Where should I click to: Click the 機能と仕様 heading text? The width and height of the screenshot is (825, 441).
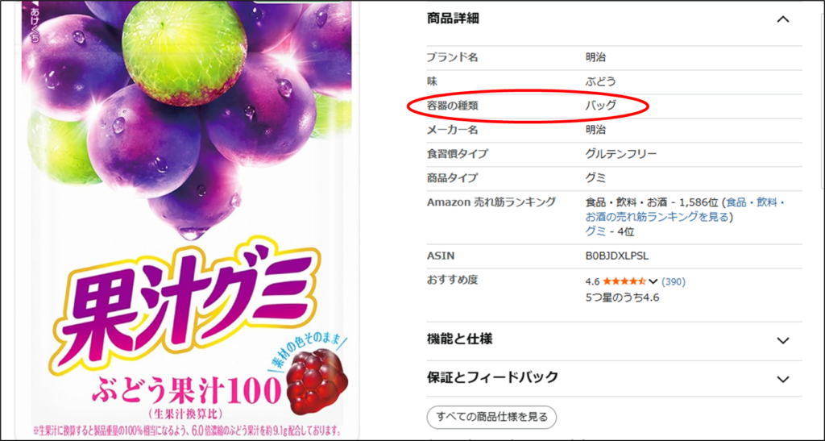tap(459, 339)
